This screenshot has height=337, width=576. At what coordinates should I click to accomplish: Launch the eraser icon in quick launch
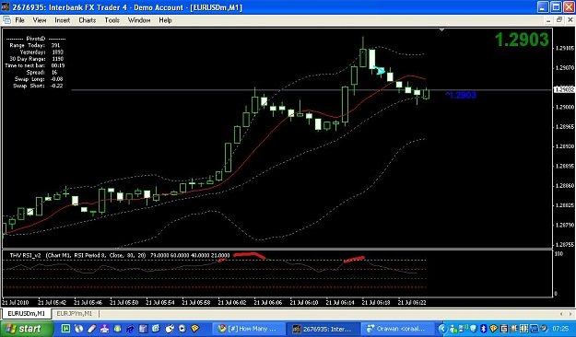(91, 328)
